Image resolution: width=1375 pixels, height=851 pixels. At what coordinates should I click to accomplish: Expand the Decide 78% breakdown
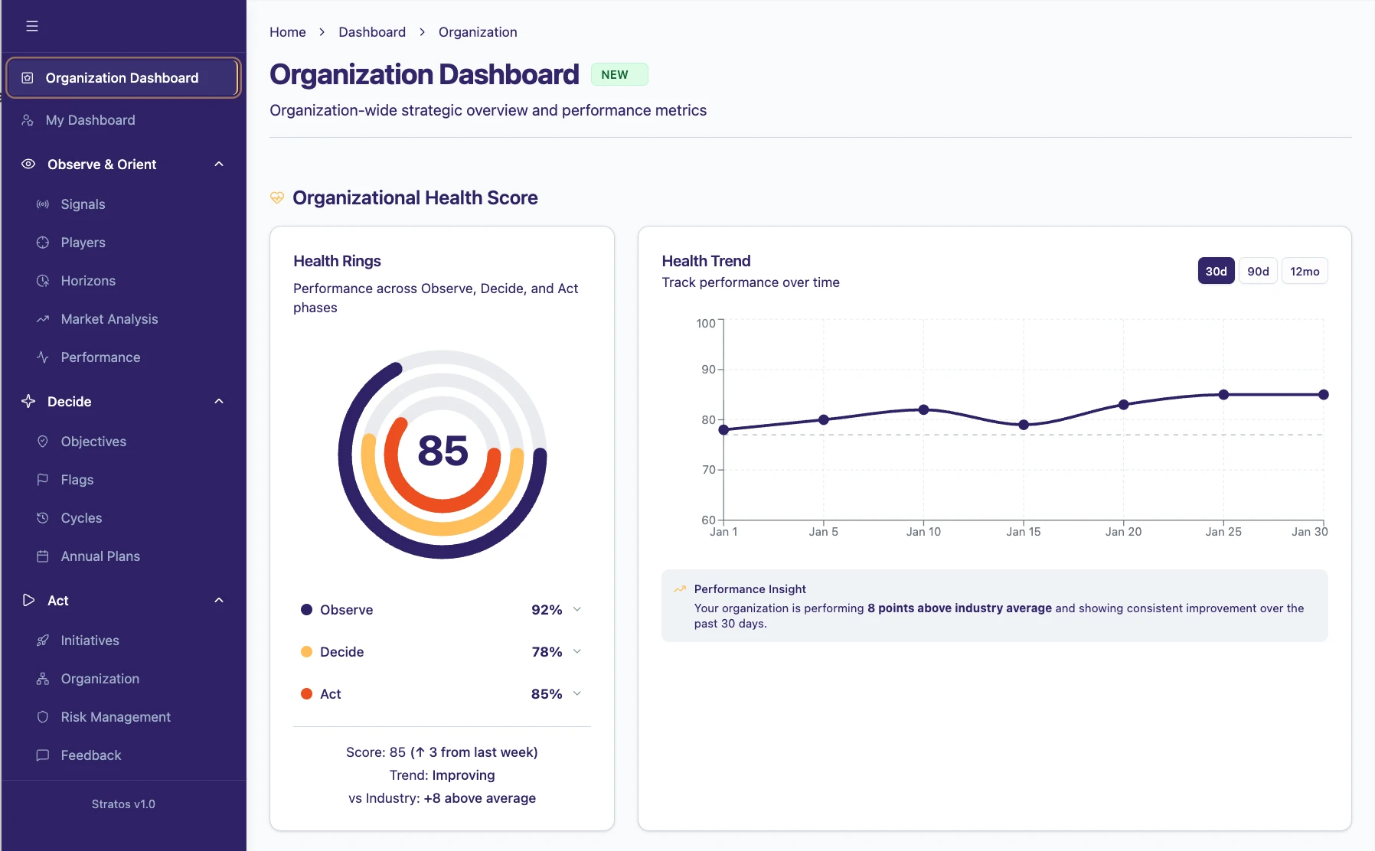(x=579, y=651)
